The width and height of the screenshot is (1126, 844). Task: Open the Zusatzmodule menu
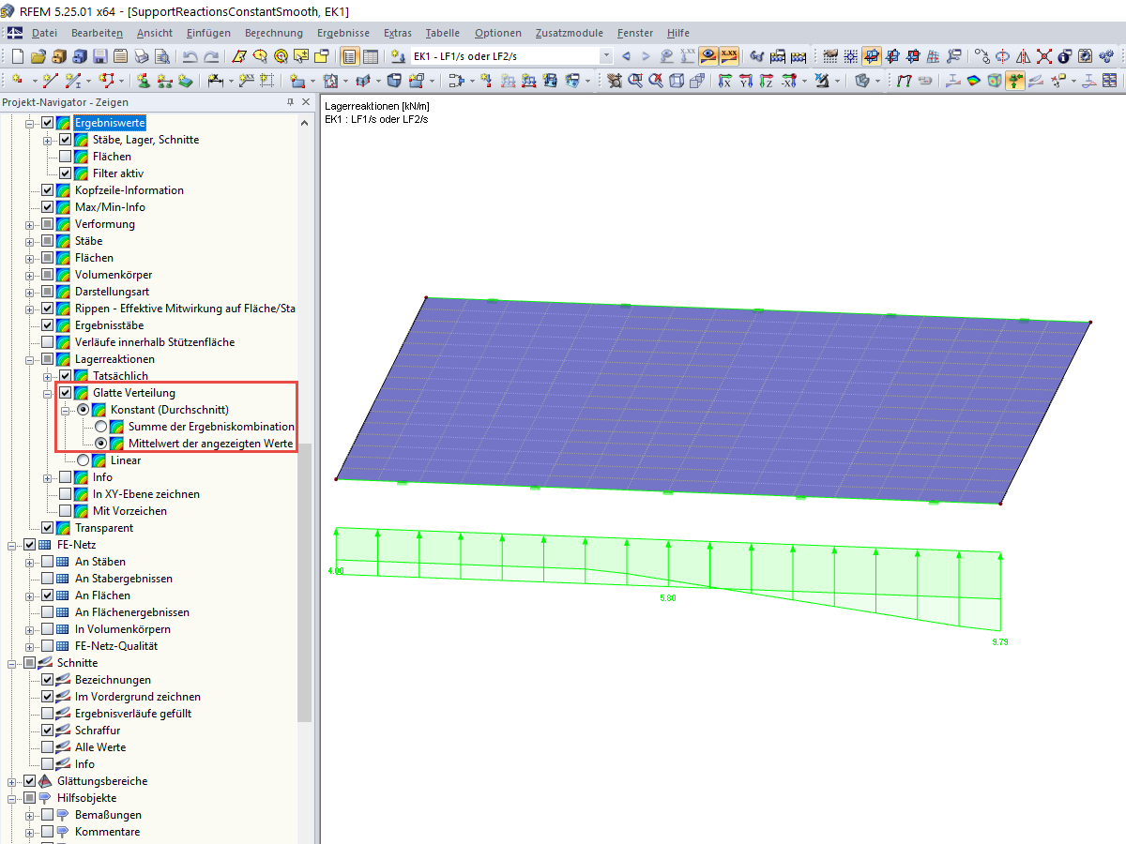click(570, 33)
